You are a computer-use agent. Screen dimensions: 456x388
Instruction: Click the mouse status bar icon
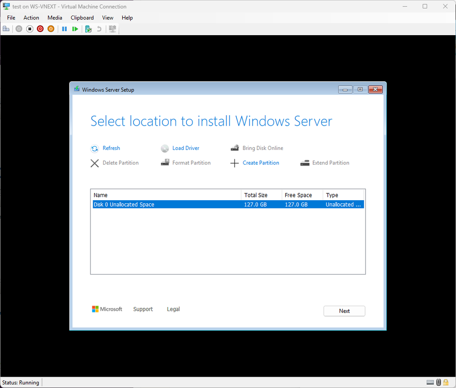tap(438, 382)
